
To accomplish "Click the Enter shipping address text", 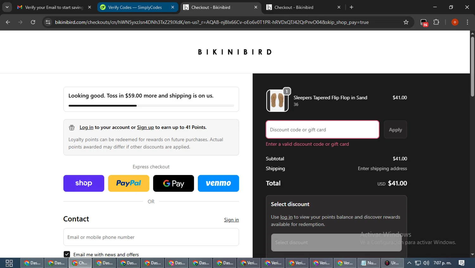I will point(382,168).
